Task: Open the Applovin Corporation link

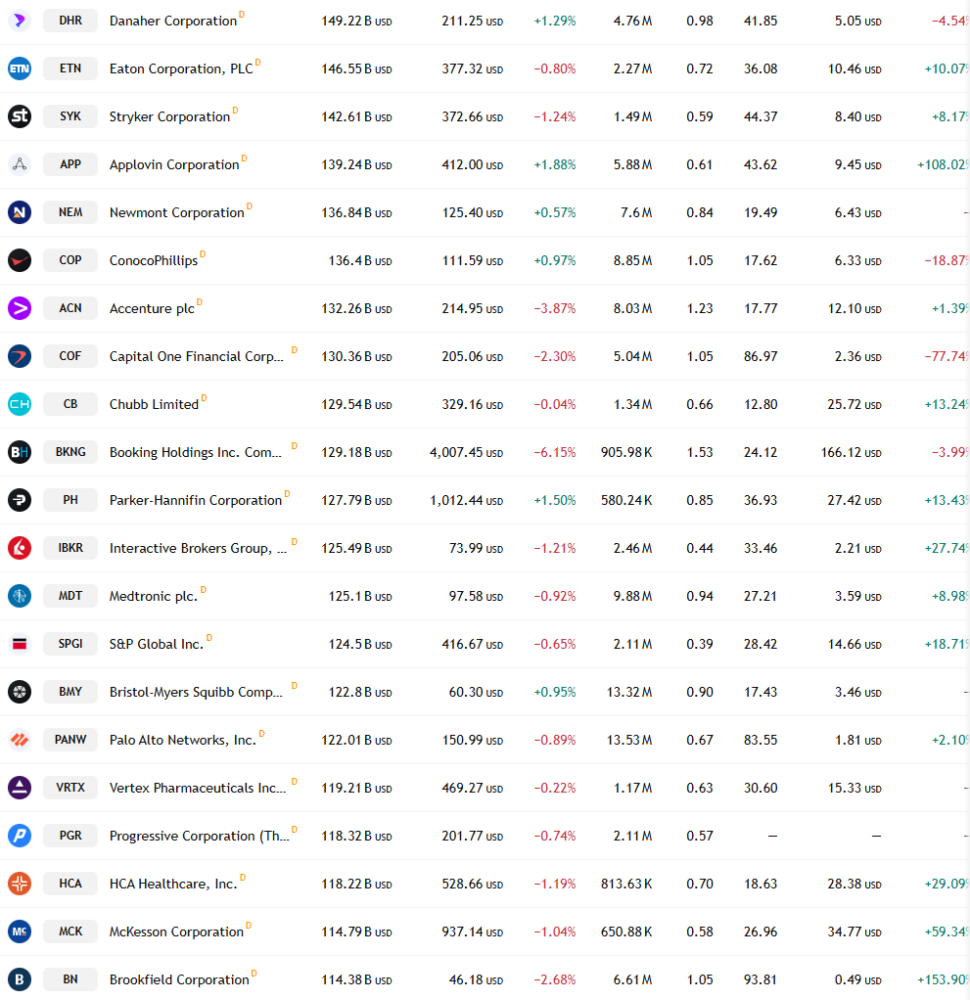Action: point(174,164)
